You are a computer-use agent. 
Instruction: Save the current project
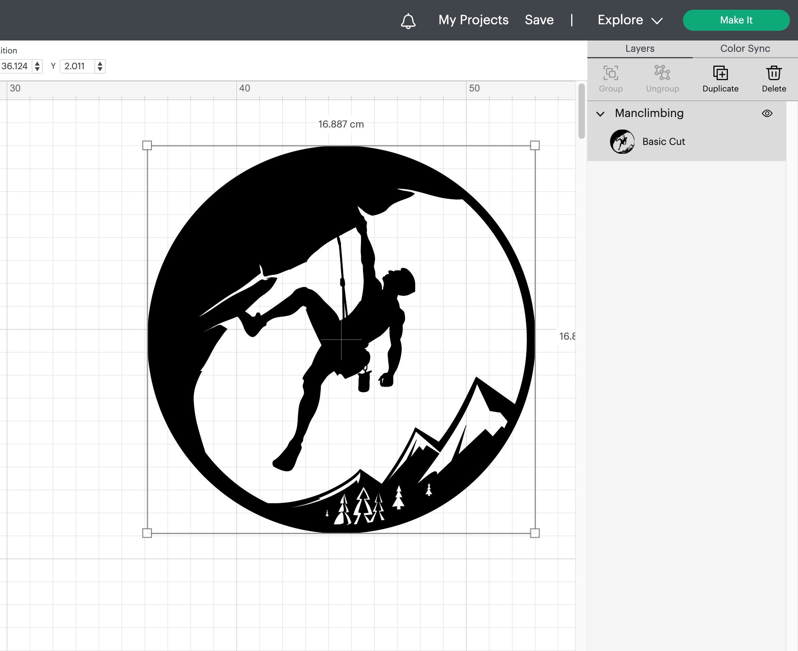click(539, 20)
